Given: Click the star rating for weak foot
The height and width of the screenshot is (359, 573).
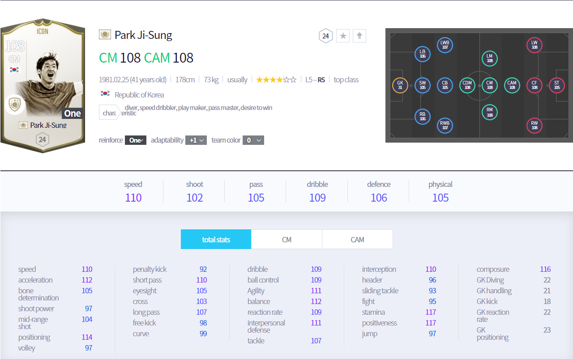Looking at the screenshot, I should click(276, 80).
